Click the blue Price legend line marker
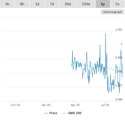Image resolution: width=125 pixels, height=120 pixels. tap(46, 113)
